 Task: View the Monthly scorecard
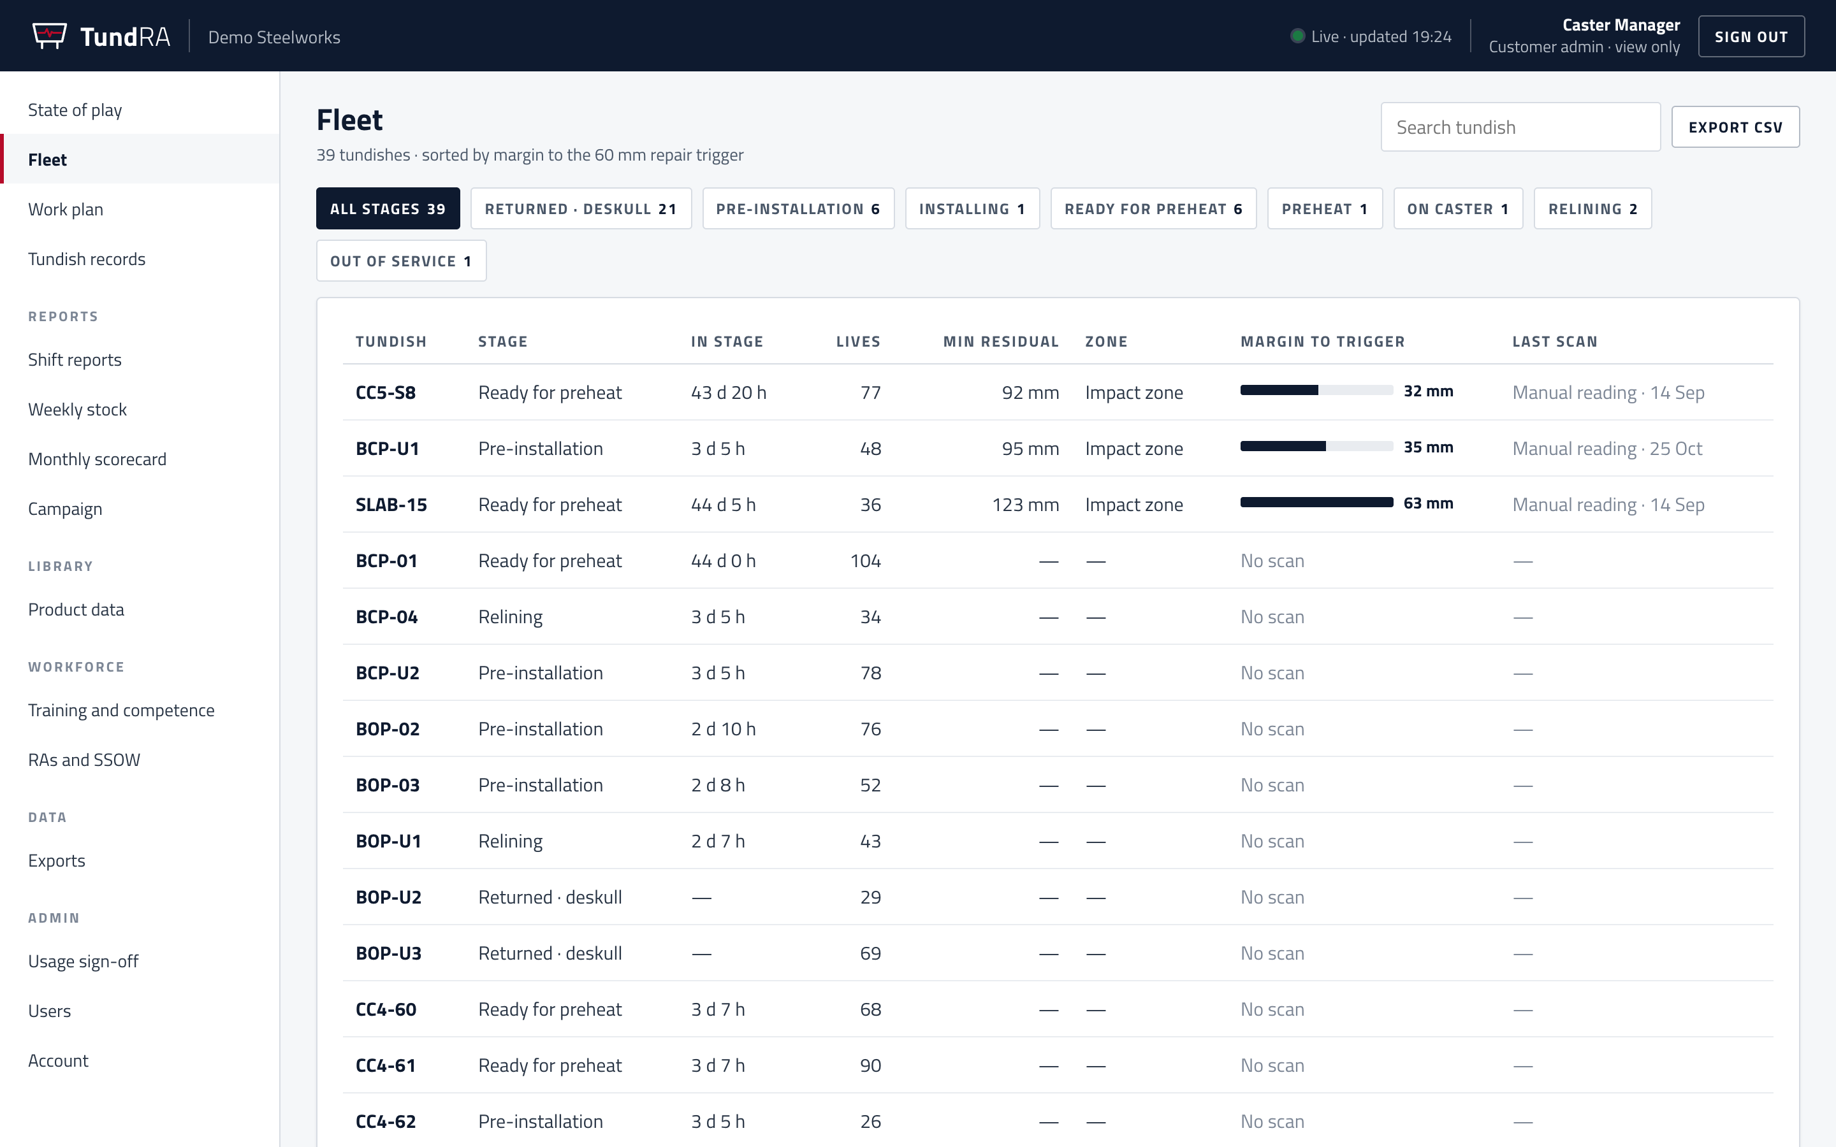point(140,459)
